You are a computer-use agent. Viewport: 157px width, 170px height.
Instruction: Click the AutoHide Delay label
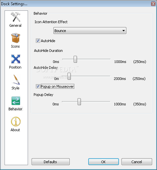click(x=46, y=68)
